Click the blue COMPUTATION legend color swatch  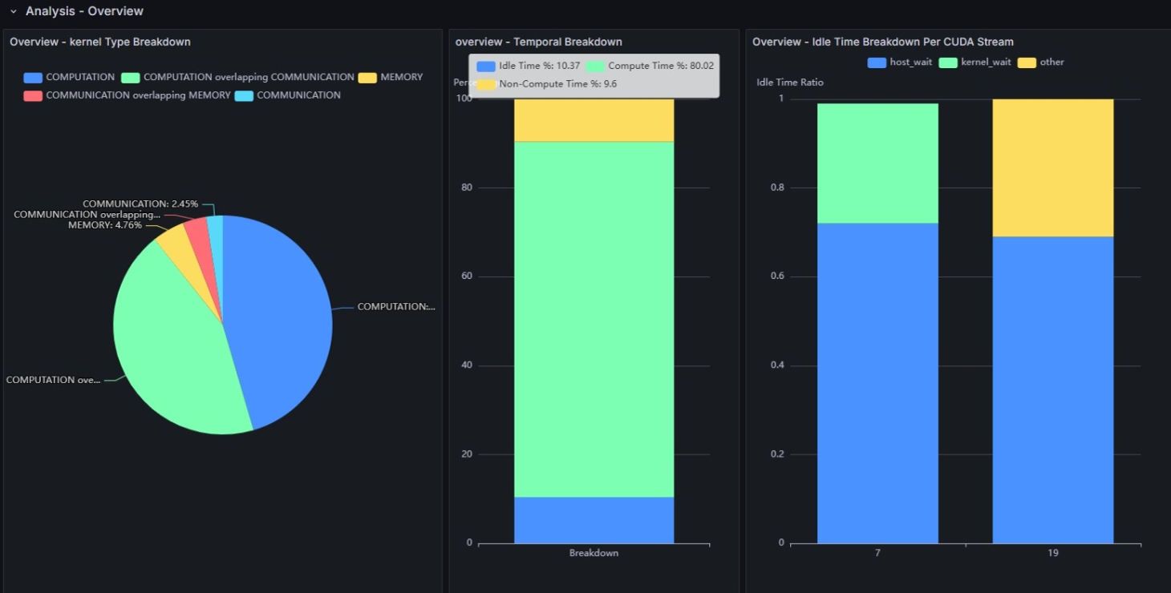click(33, 78)
